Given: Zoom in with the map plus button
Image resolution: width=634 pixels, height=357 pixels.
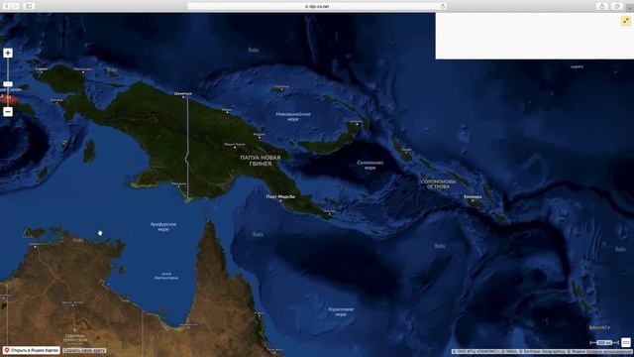Looking at the screenshot, I should tap(8, 53).
